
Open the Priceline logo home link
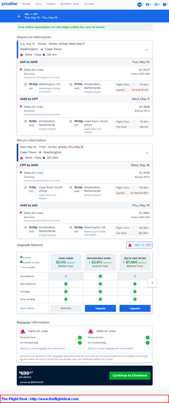pos(10,4)
